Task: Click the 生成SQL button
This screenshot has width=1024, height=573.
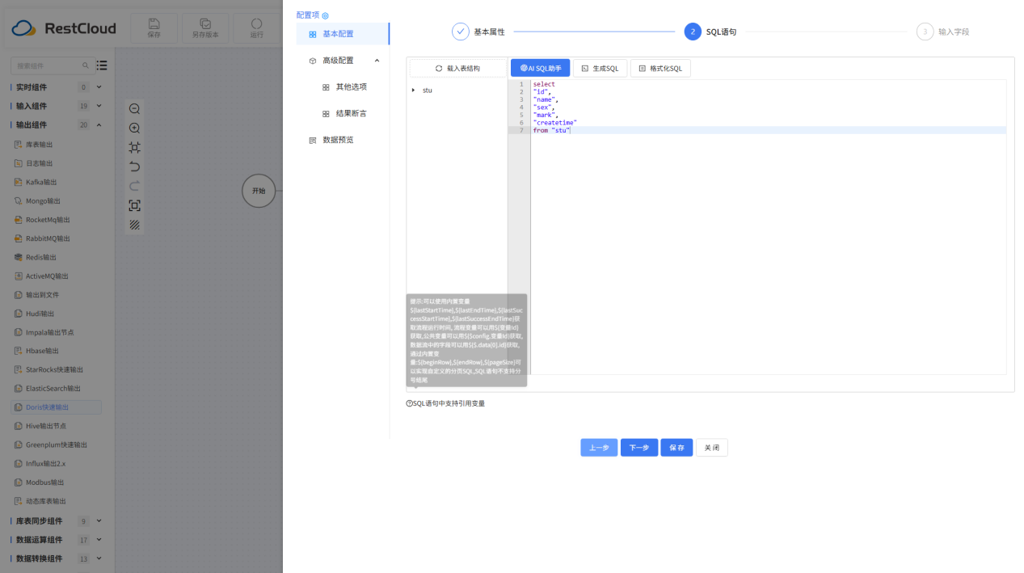Action: 600,69
